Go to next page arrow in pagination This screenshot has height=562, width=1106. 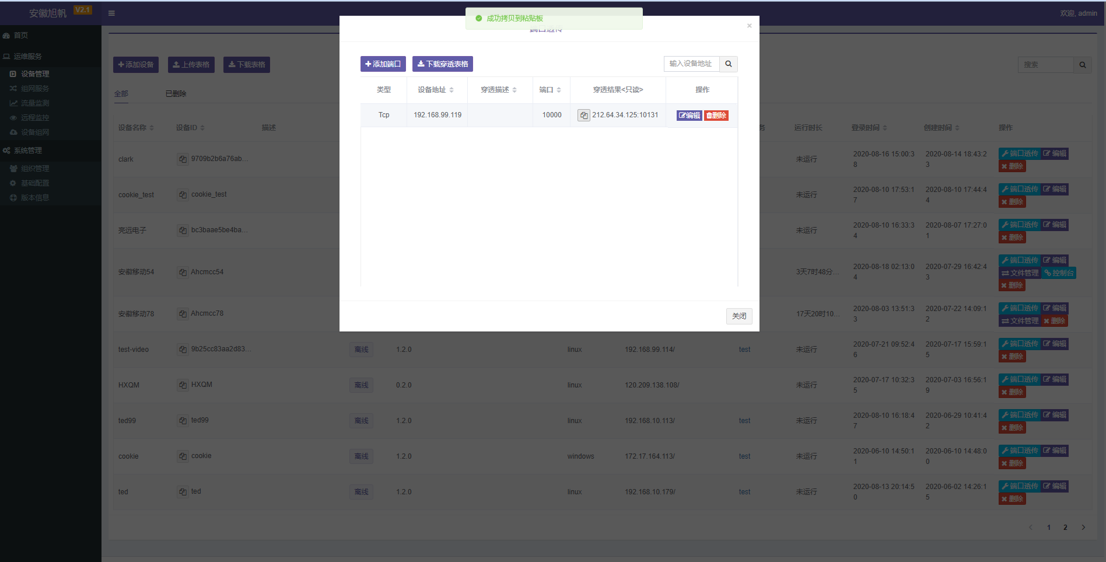pyautogui.click(x=1083, y=528)
